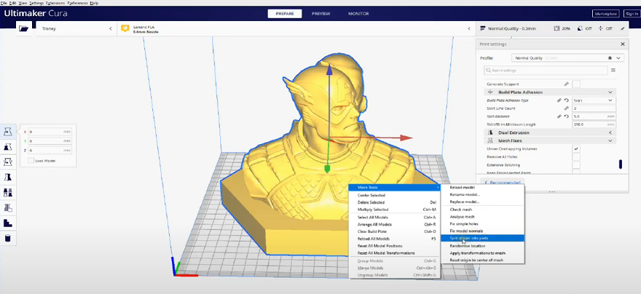Screen dimensions: 641x294
Task: Open the Preferences menu
Action: click(77, 3)
